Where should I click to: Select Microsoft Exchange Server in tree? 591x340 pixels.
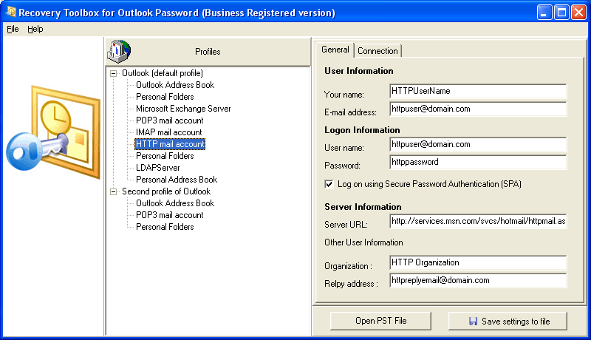coord(183,109)
